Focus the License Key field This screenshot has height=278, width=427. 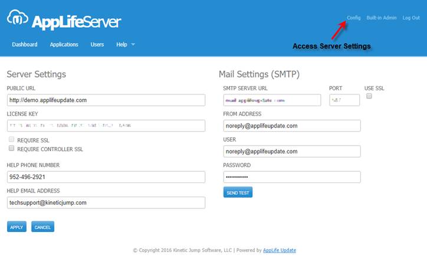[x=106, y=126]
